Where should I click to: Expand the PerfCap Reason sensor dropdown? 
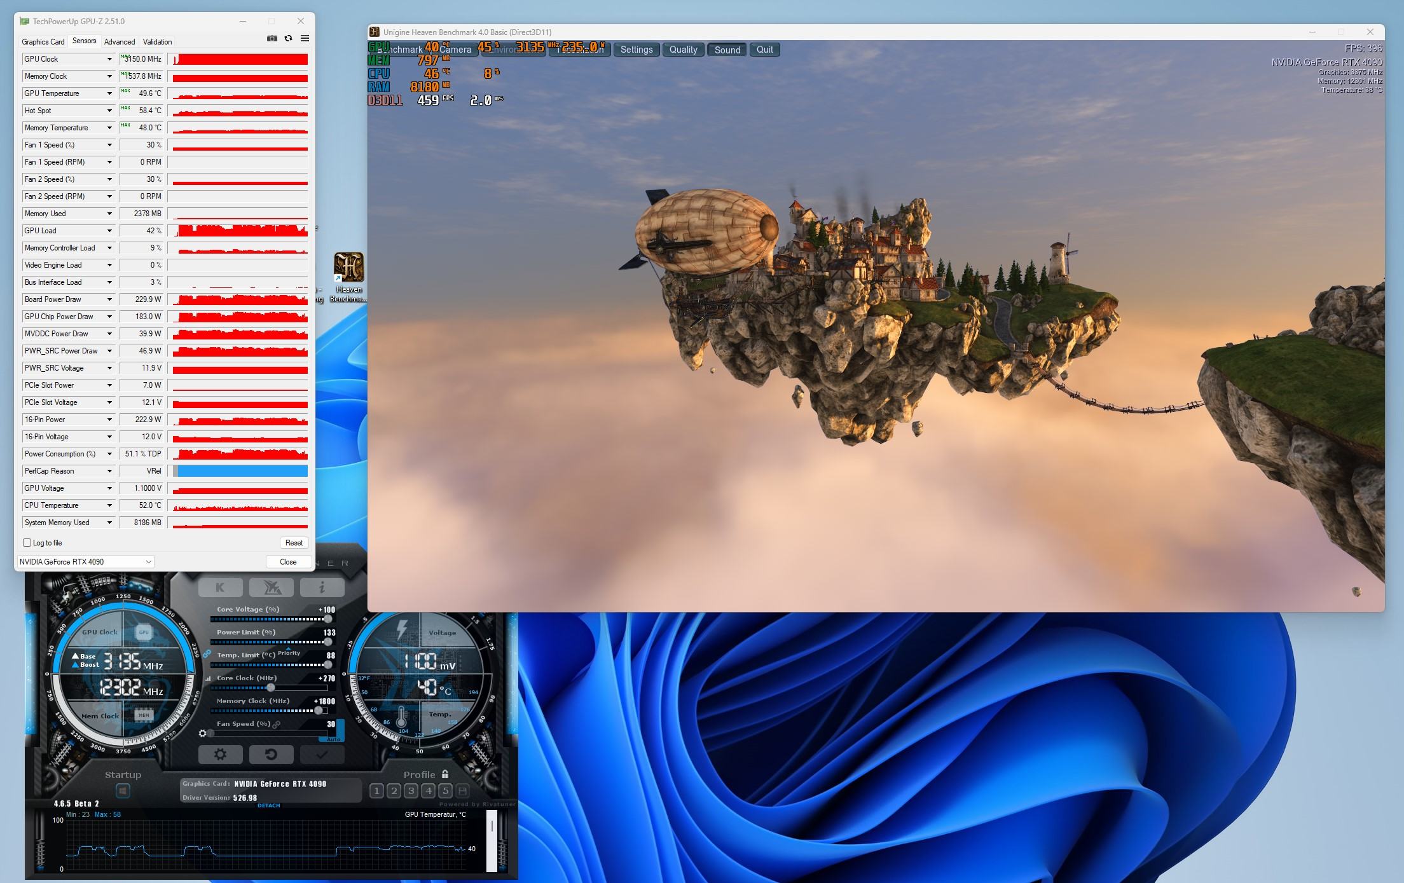[x=109, y=471]
